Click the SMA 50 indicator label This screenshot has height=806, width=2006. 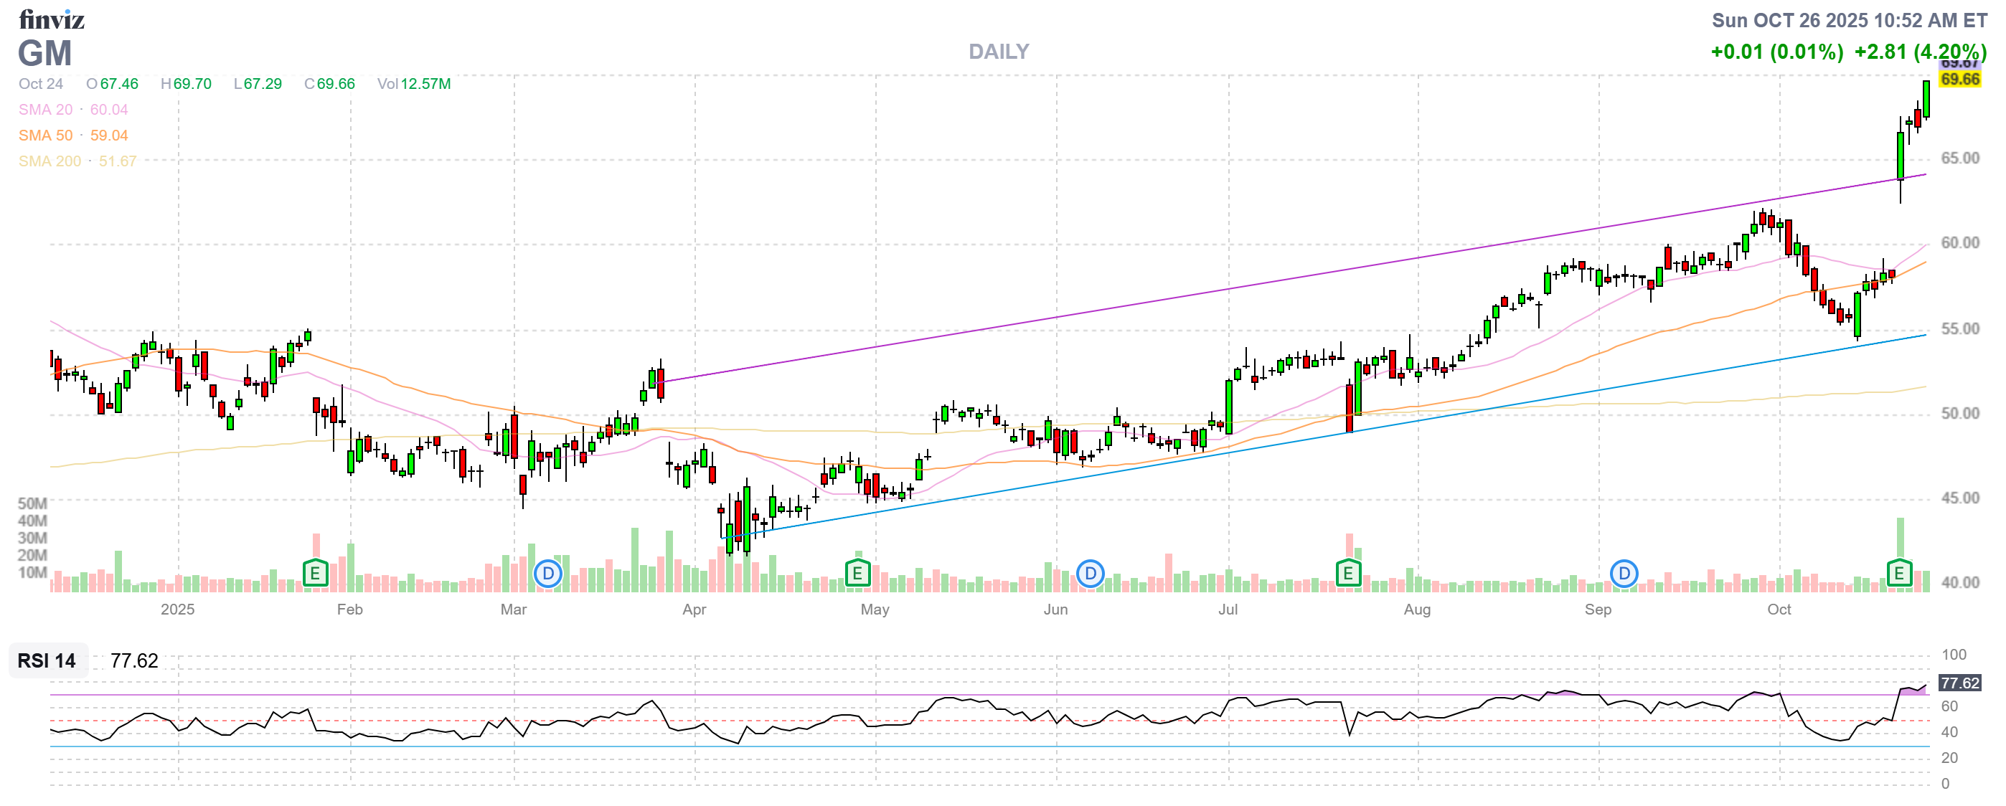coord(45,136)
